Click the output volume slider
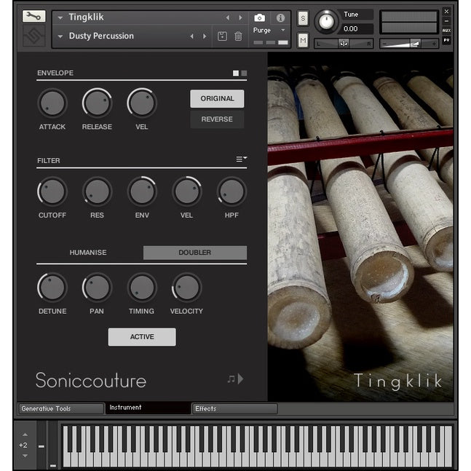Screen dimensions: 471x471 tap(409, 44)
